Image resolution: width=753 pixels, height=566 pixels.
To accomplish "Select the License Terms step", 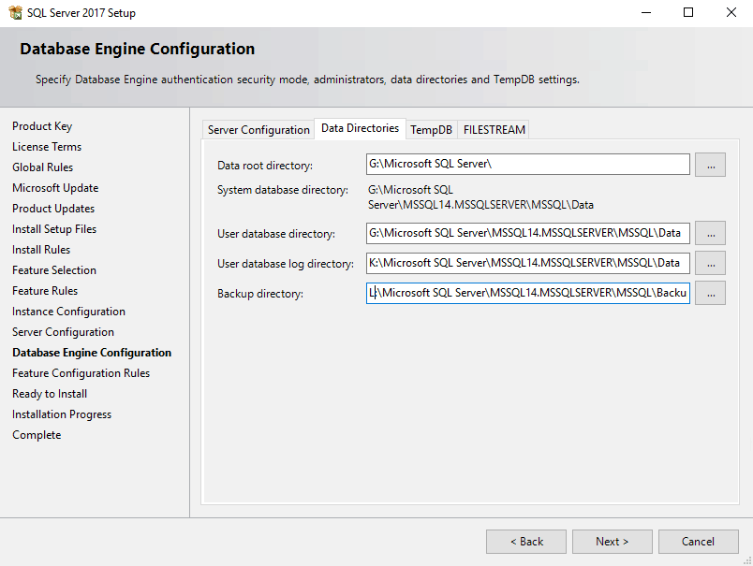I will point(47,147).
